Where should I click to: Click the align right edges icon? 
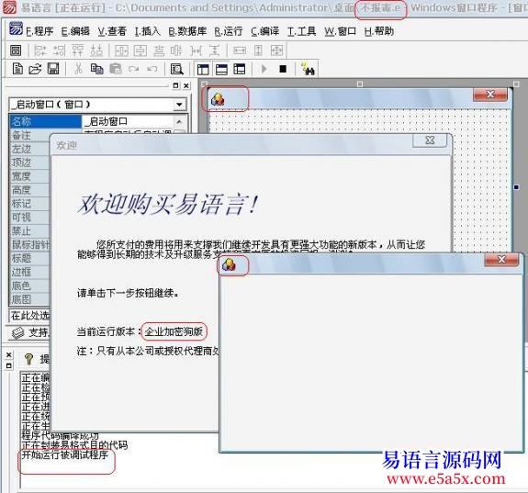[59, 50]
